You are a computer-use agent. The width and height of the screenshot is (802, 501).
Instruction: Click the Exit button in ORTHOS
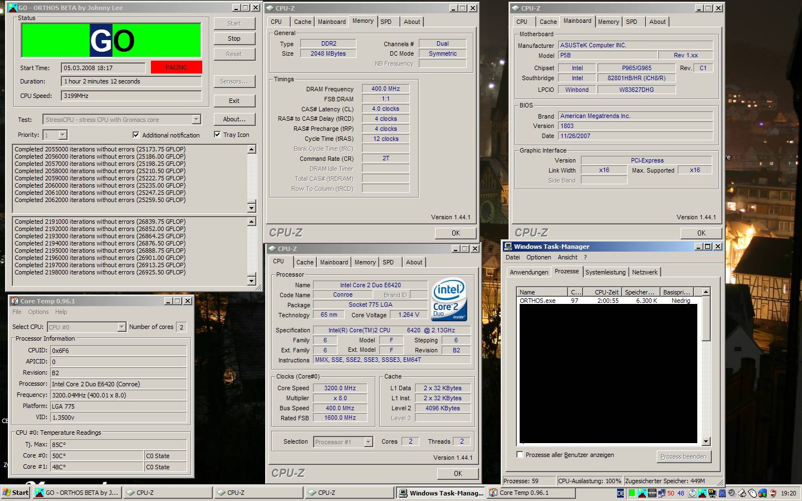[x=234, y=101]
